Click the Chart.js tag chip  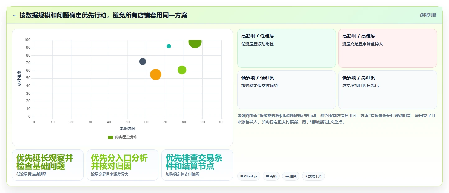tap(249, 176)
